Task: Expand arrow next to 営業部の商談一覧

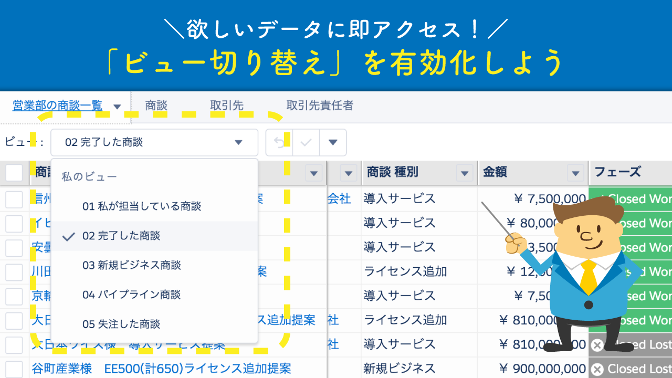Action: [x=117, y=107]
